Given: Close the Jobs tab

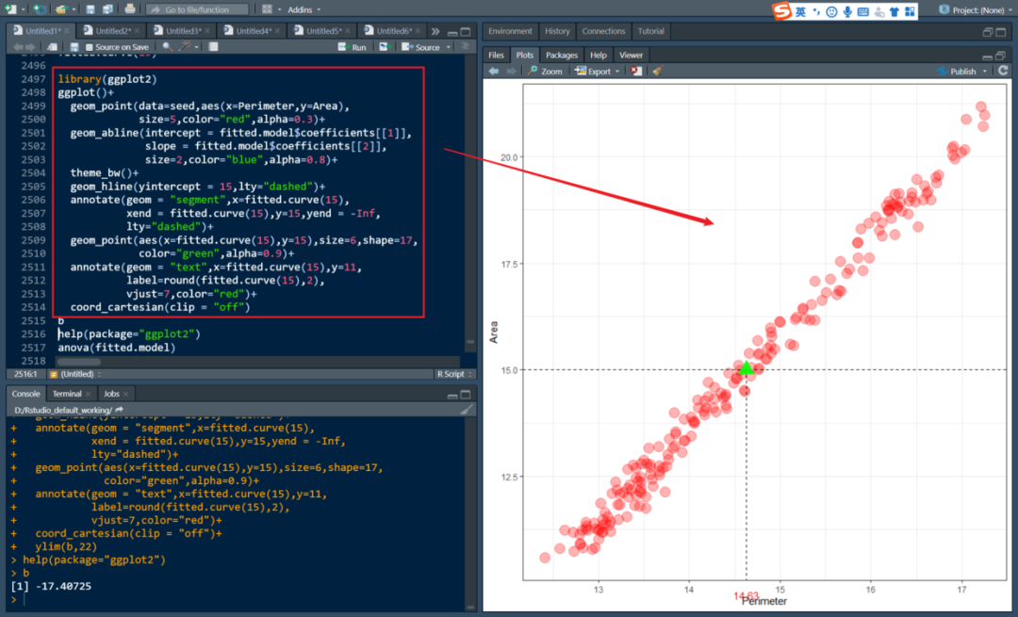Looking at the screenshot, I should coord(126,394).
